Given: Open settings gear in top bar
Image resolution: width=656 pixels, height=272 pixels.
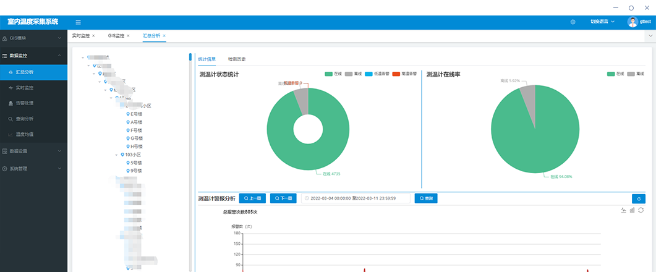Looking at the screenshot, I should click(x=573, y=22).
